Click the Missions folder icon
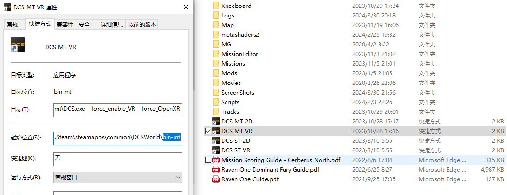Screen dimensions: 507x195 (x=216, y=63)
